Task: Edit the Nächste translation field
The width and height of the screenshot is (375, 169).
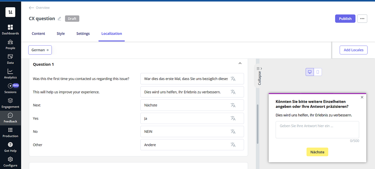Action: [x=192, y=105]
